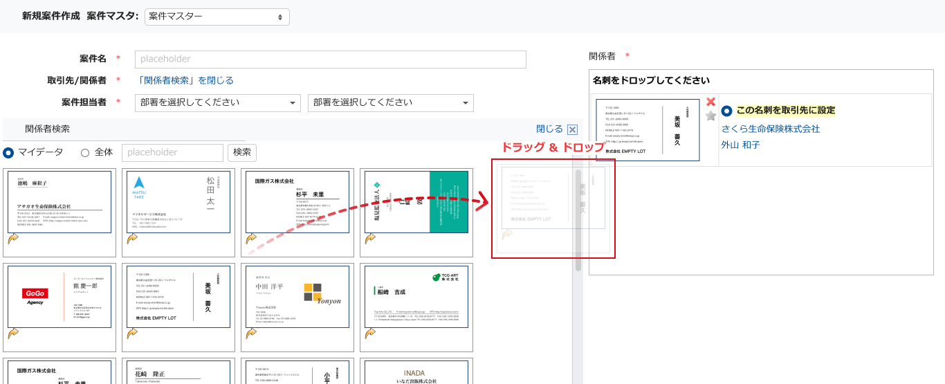Click 「関係者検索」を閉じる link

pos(186,81)
